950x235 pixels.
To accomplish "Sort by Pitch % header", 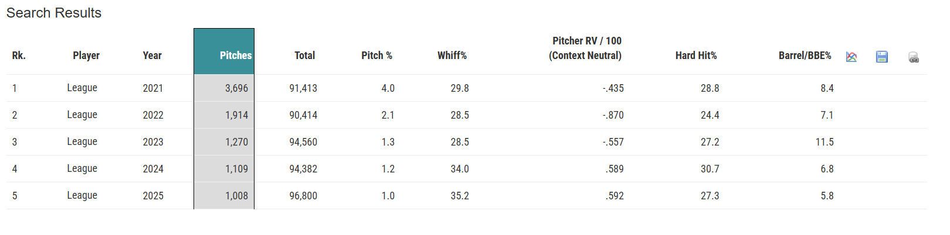I will [376, 56].
